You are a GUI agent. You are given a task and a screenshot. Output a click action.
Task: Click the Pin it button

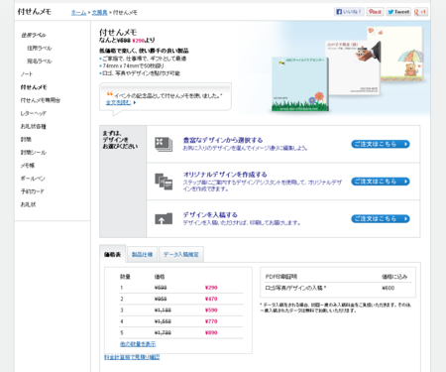[x=375, y=12]
